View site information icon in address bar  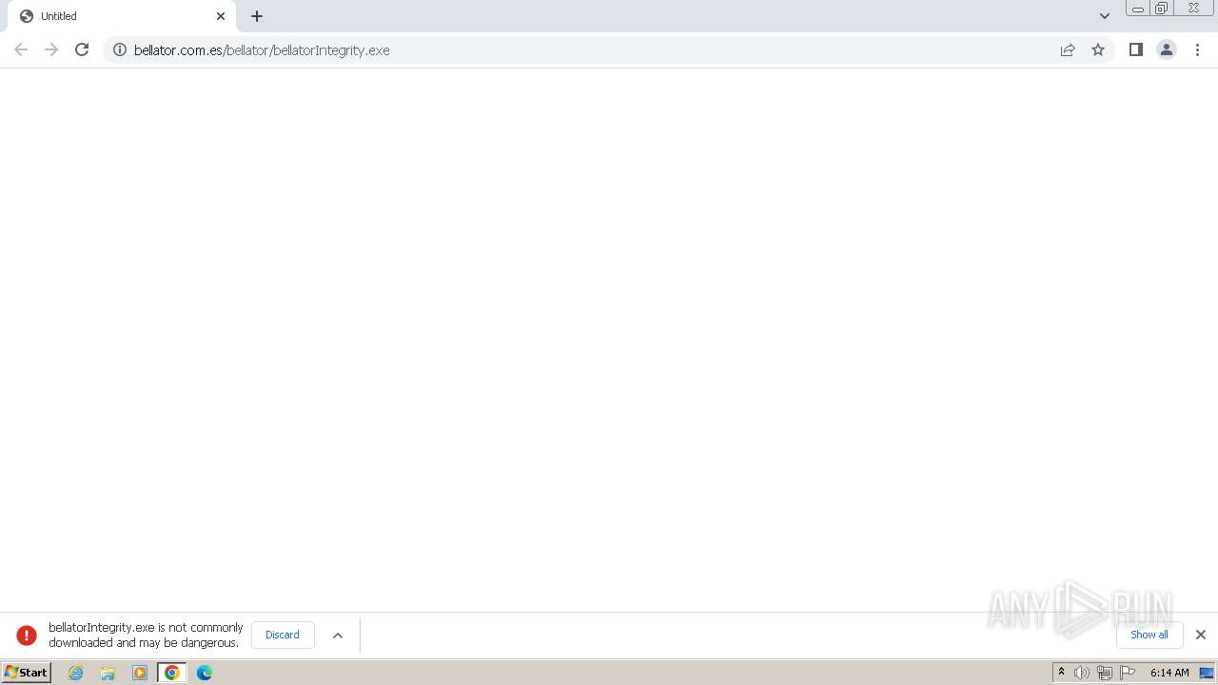tap(120, 49)
